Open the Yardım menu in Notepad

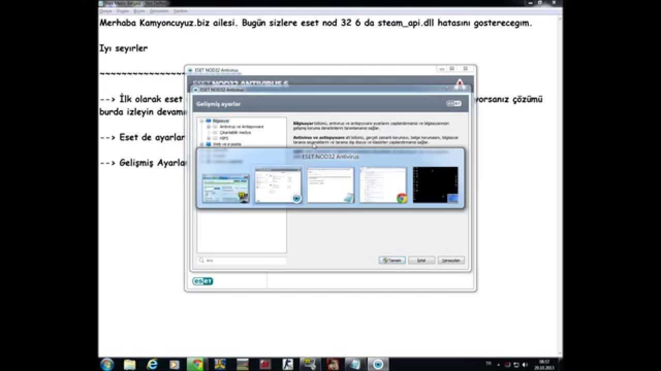point(180,10)
